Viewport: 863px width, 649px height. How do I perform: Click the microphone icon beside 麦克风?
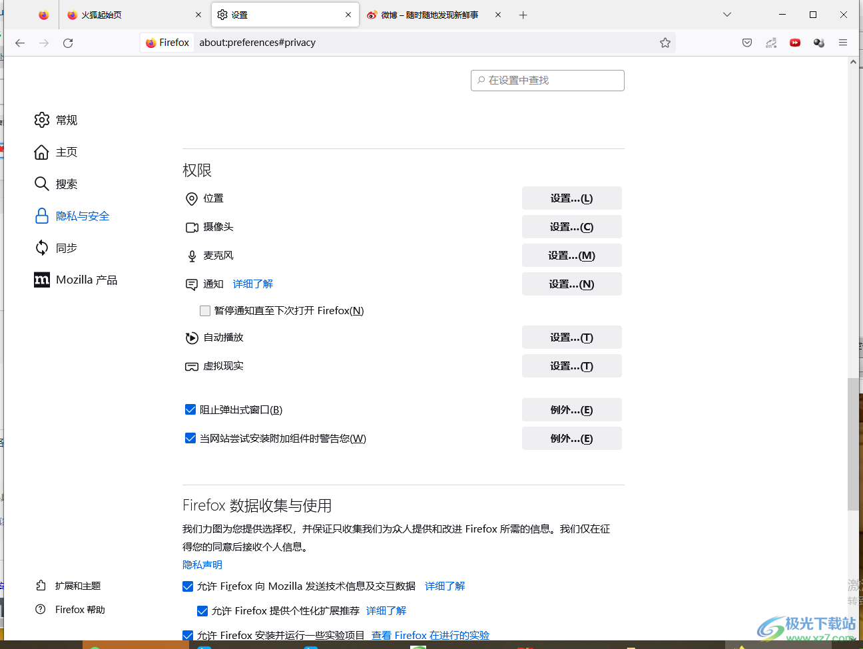(x=192, y=256)
